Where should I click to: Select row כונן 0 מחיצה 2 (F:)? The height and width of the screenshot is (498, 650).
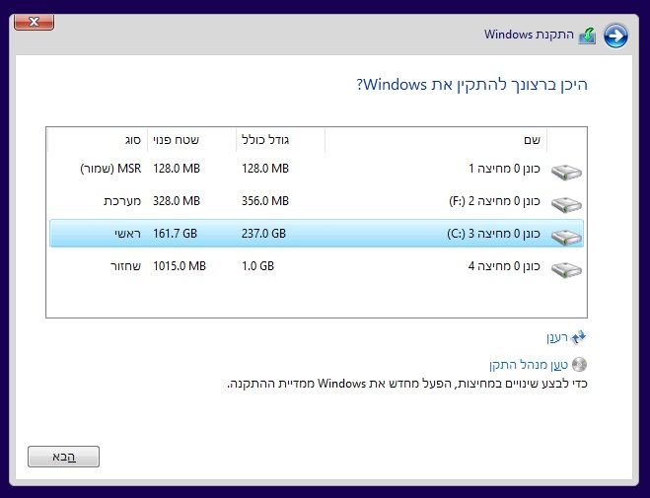317,201
